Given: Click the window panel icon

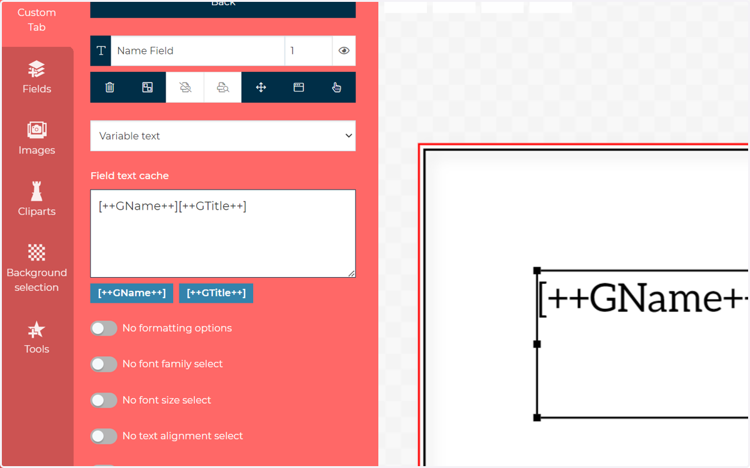Looking at the screenshot, I should 299,87.
